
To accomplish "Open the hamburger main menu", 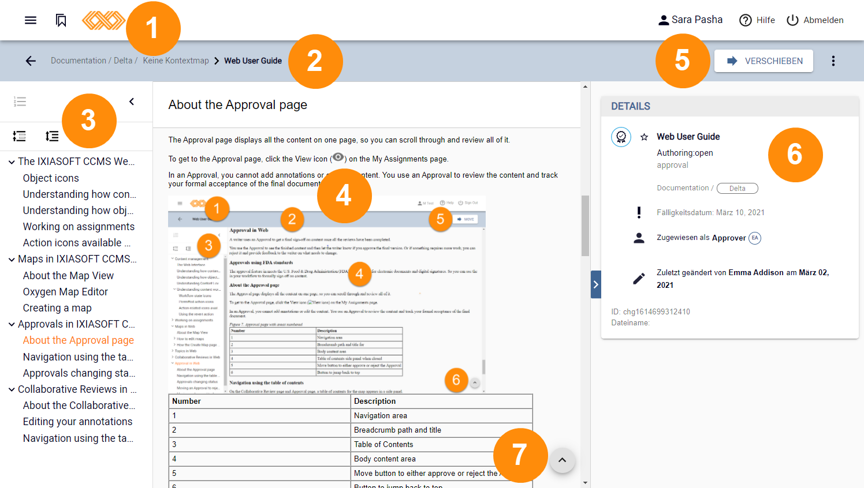I will coord(31,20).
